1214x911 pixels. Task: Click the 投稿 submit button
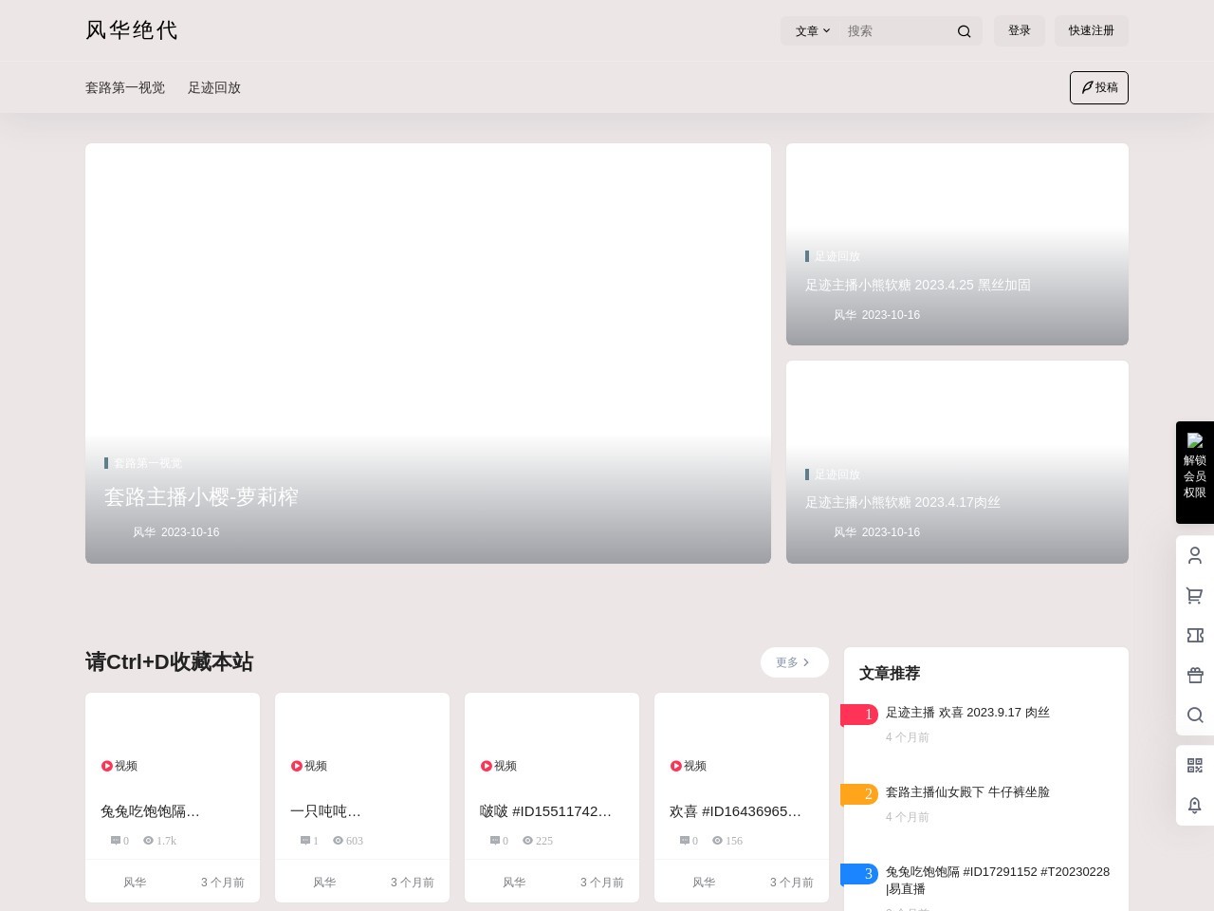(x=1098, y=87)
